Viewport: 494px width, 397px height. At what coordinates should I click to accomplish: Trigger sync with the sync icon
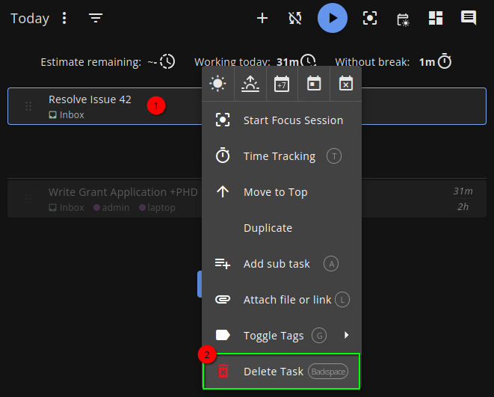[x=294, y=18]
